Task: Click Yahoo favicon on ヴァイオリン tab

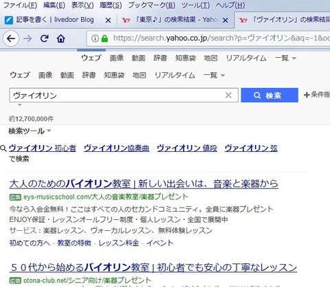Action: pyautogui.click(x=243, y=20)
